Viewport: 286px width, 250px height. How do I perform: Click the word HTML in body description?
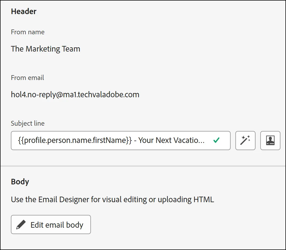pyautogui.click(x=204, y=199)
